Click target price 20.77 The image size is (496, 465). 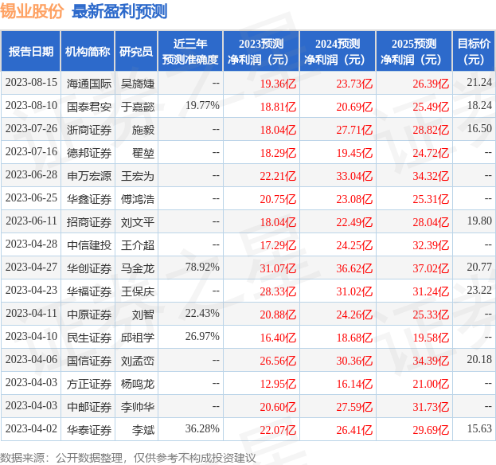(x=479, y=267)
